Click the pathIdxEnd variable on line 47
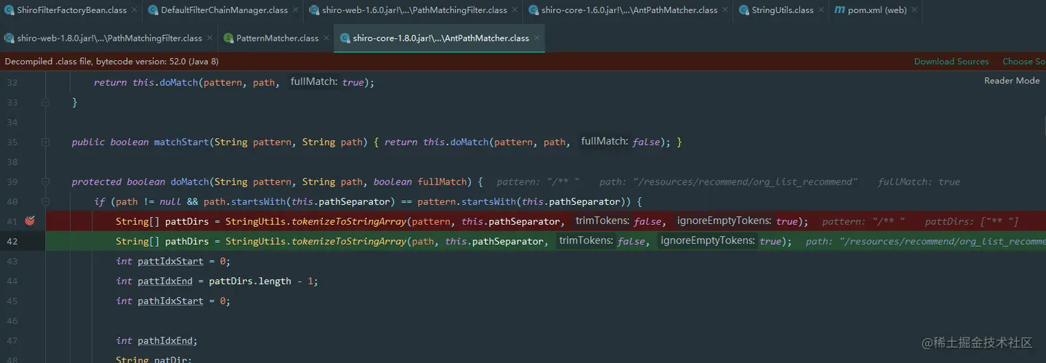The height and width of the screenshot is (363, 1046). pyautogui.click(x=165, y=341)
